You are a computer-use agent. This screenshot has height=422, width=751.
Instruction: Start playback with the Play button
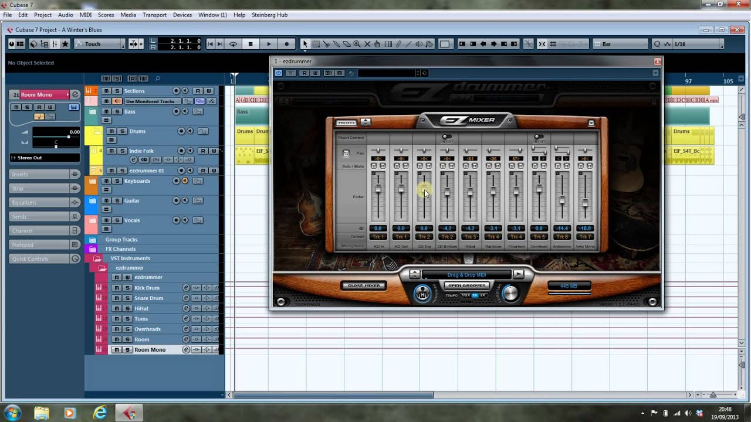pos(269,44)
